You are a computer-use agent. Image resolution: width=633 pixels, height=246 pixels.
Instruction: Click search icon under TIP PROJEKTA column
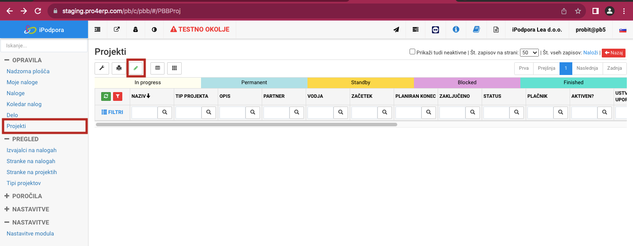click(x=209, y=113)
